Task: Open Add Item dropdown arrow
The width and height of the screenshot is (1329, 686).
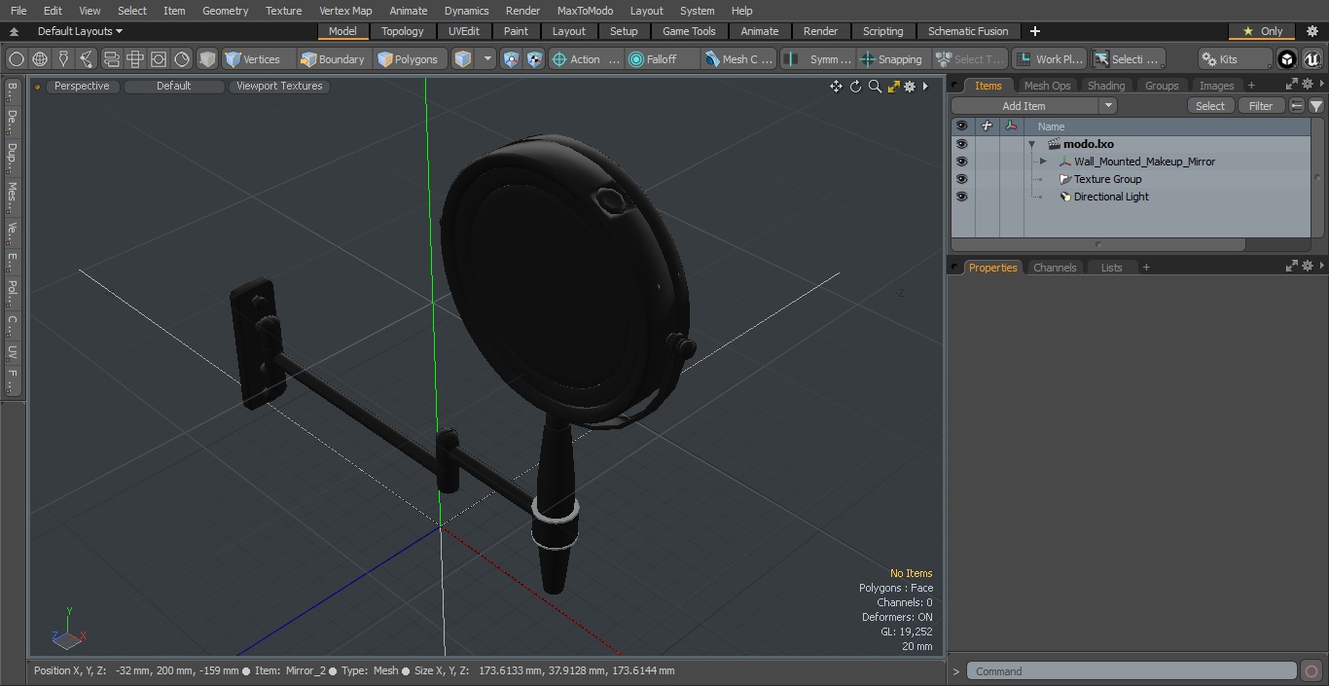Action: pyautogui.click(x=1108, y=106)
